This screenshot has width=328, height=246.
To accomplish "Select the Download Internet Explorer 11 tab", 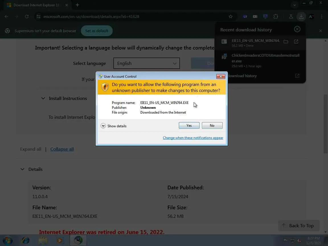I will 36,5.
